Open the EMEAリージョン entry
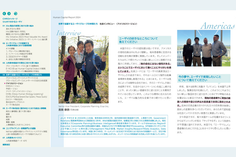This screenshot has height=157, width=236. 13,86
